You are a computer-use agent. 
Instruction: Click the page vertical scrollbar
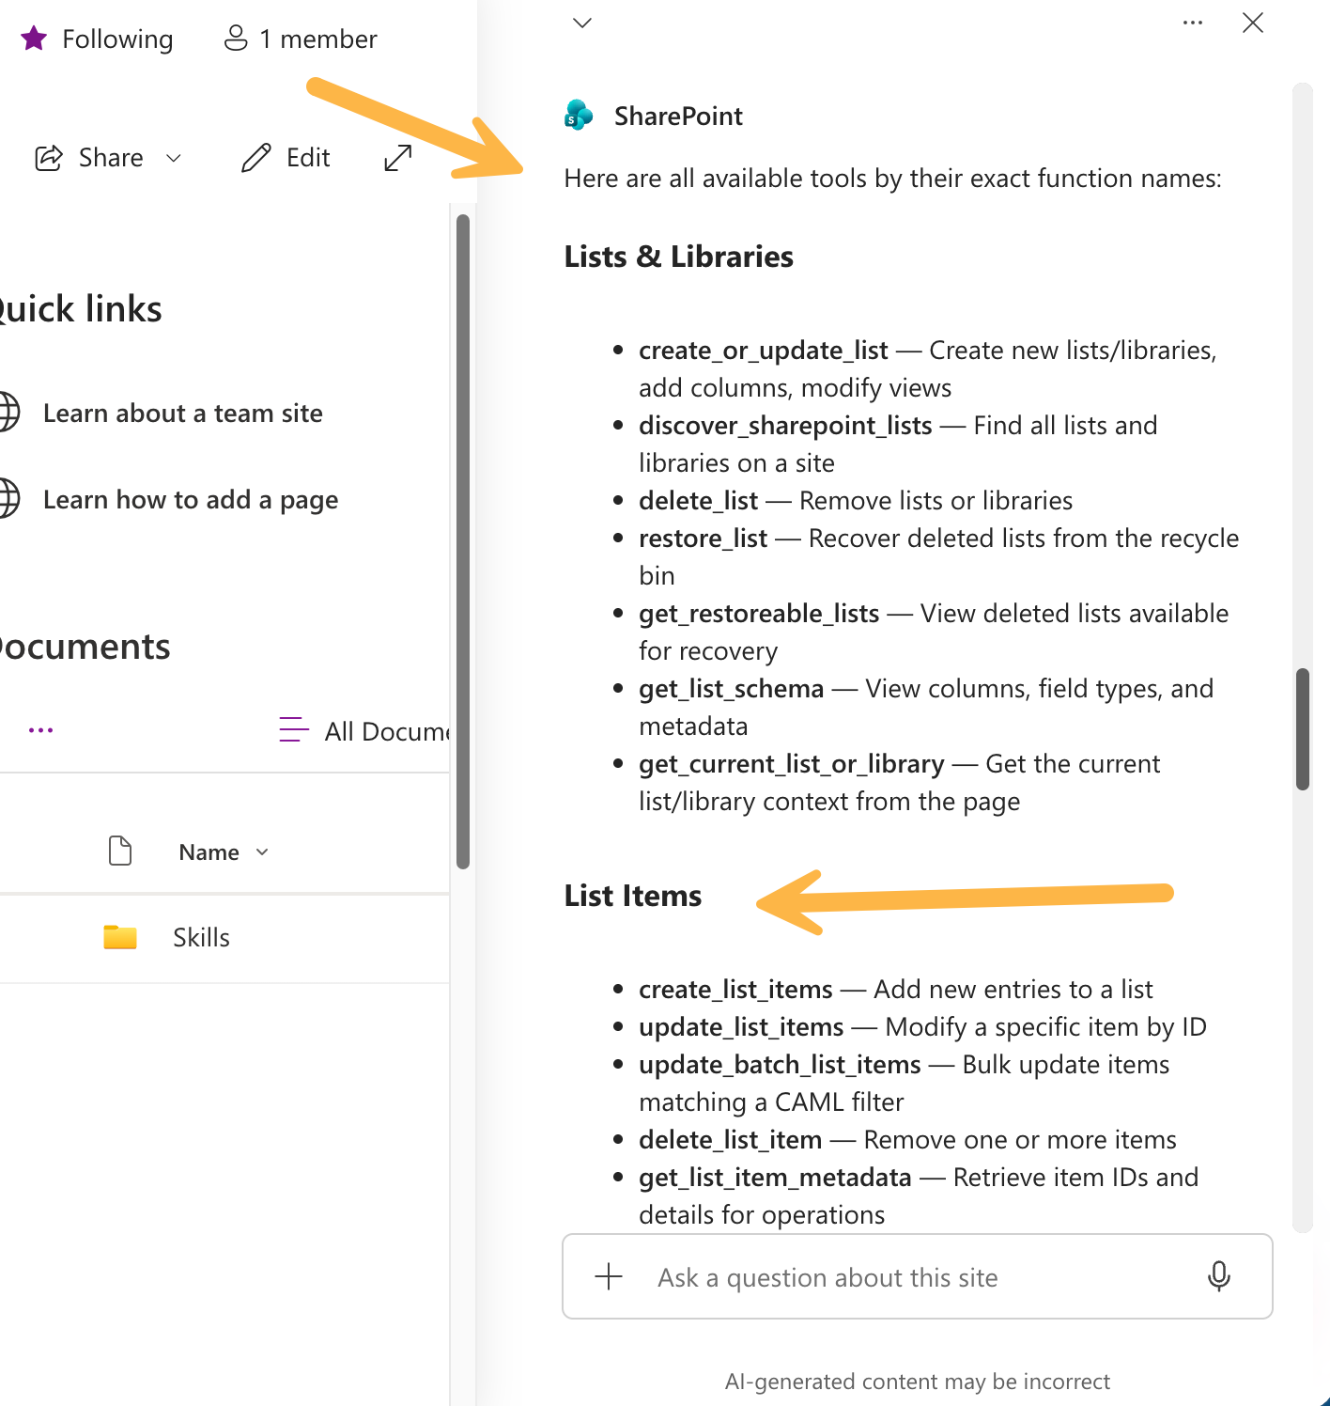coord(462,542)
